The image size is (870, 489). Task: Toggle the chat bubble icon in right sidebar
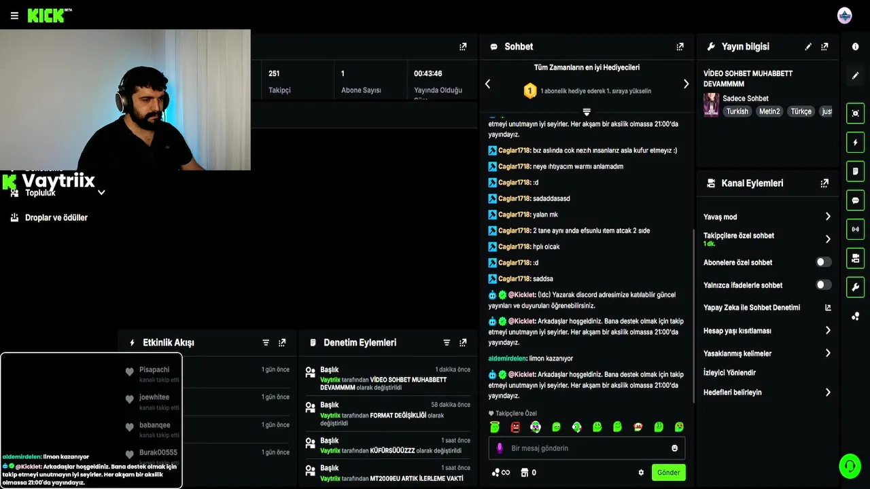point(855,201)
